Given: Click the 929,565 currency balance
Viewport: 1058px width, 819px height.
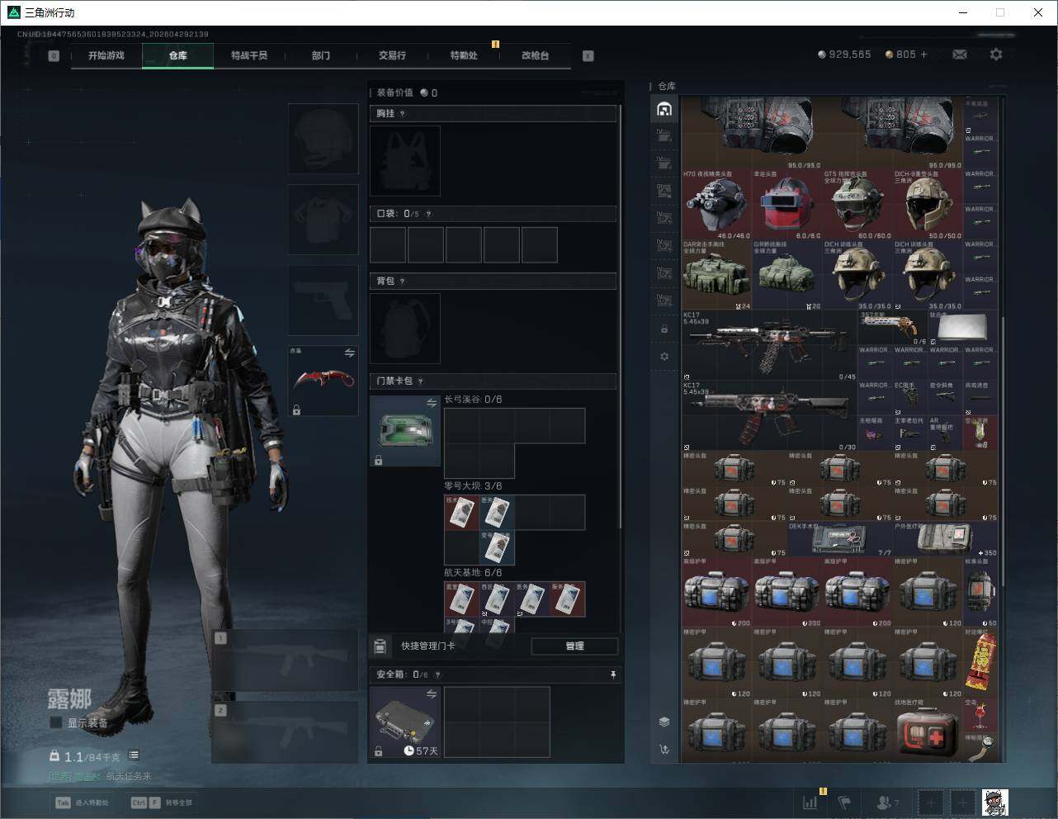Looking at the screenshot, I should click(844, 54).
